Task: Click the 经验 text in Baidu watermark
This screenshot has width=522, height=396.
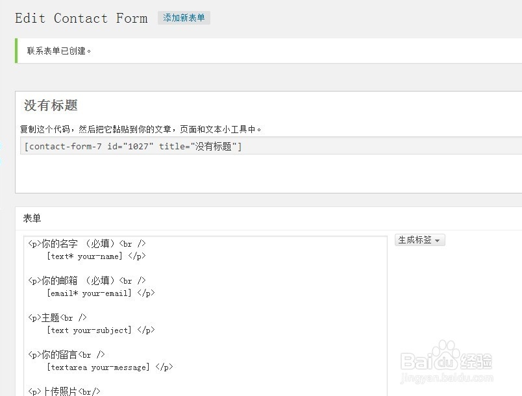Action: pos(477,360)
